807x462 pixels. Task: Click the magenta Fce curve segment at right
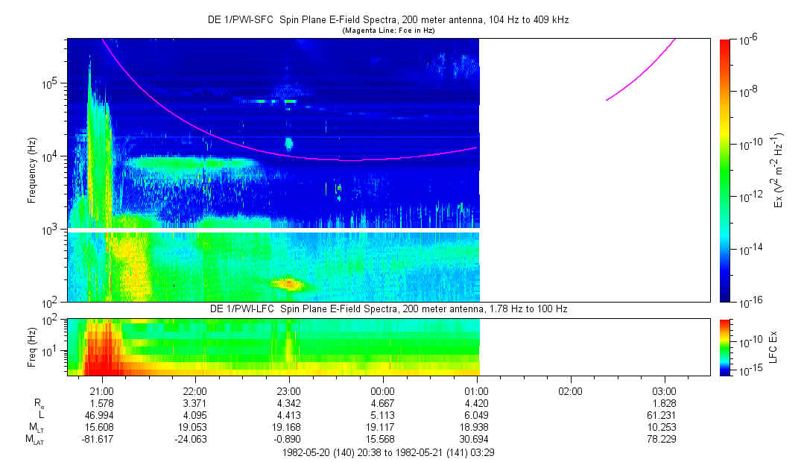pos(641,71)
